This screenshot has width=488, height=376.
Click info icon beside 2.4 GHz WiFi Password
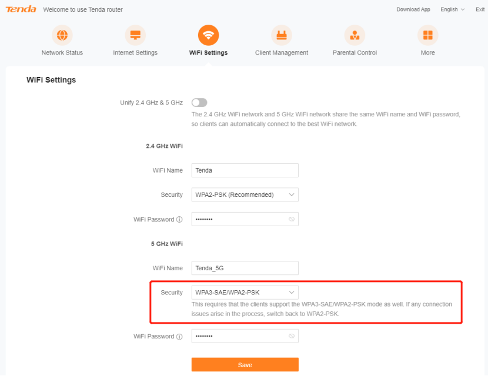pyautogui.click(x=179, y=220)
